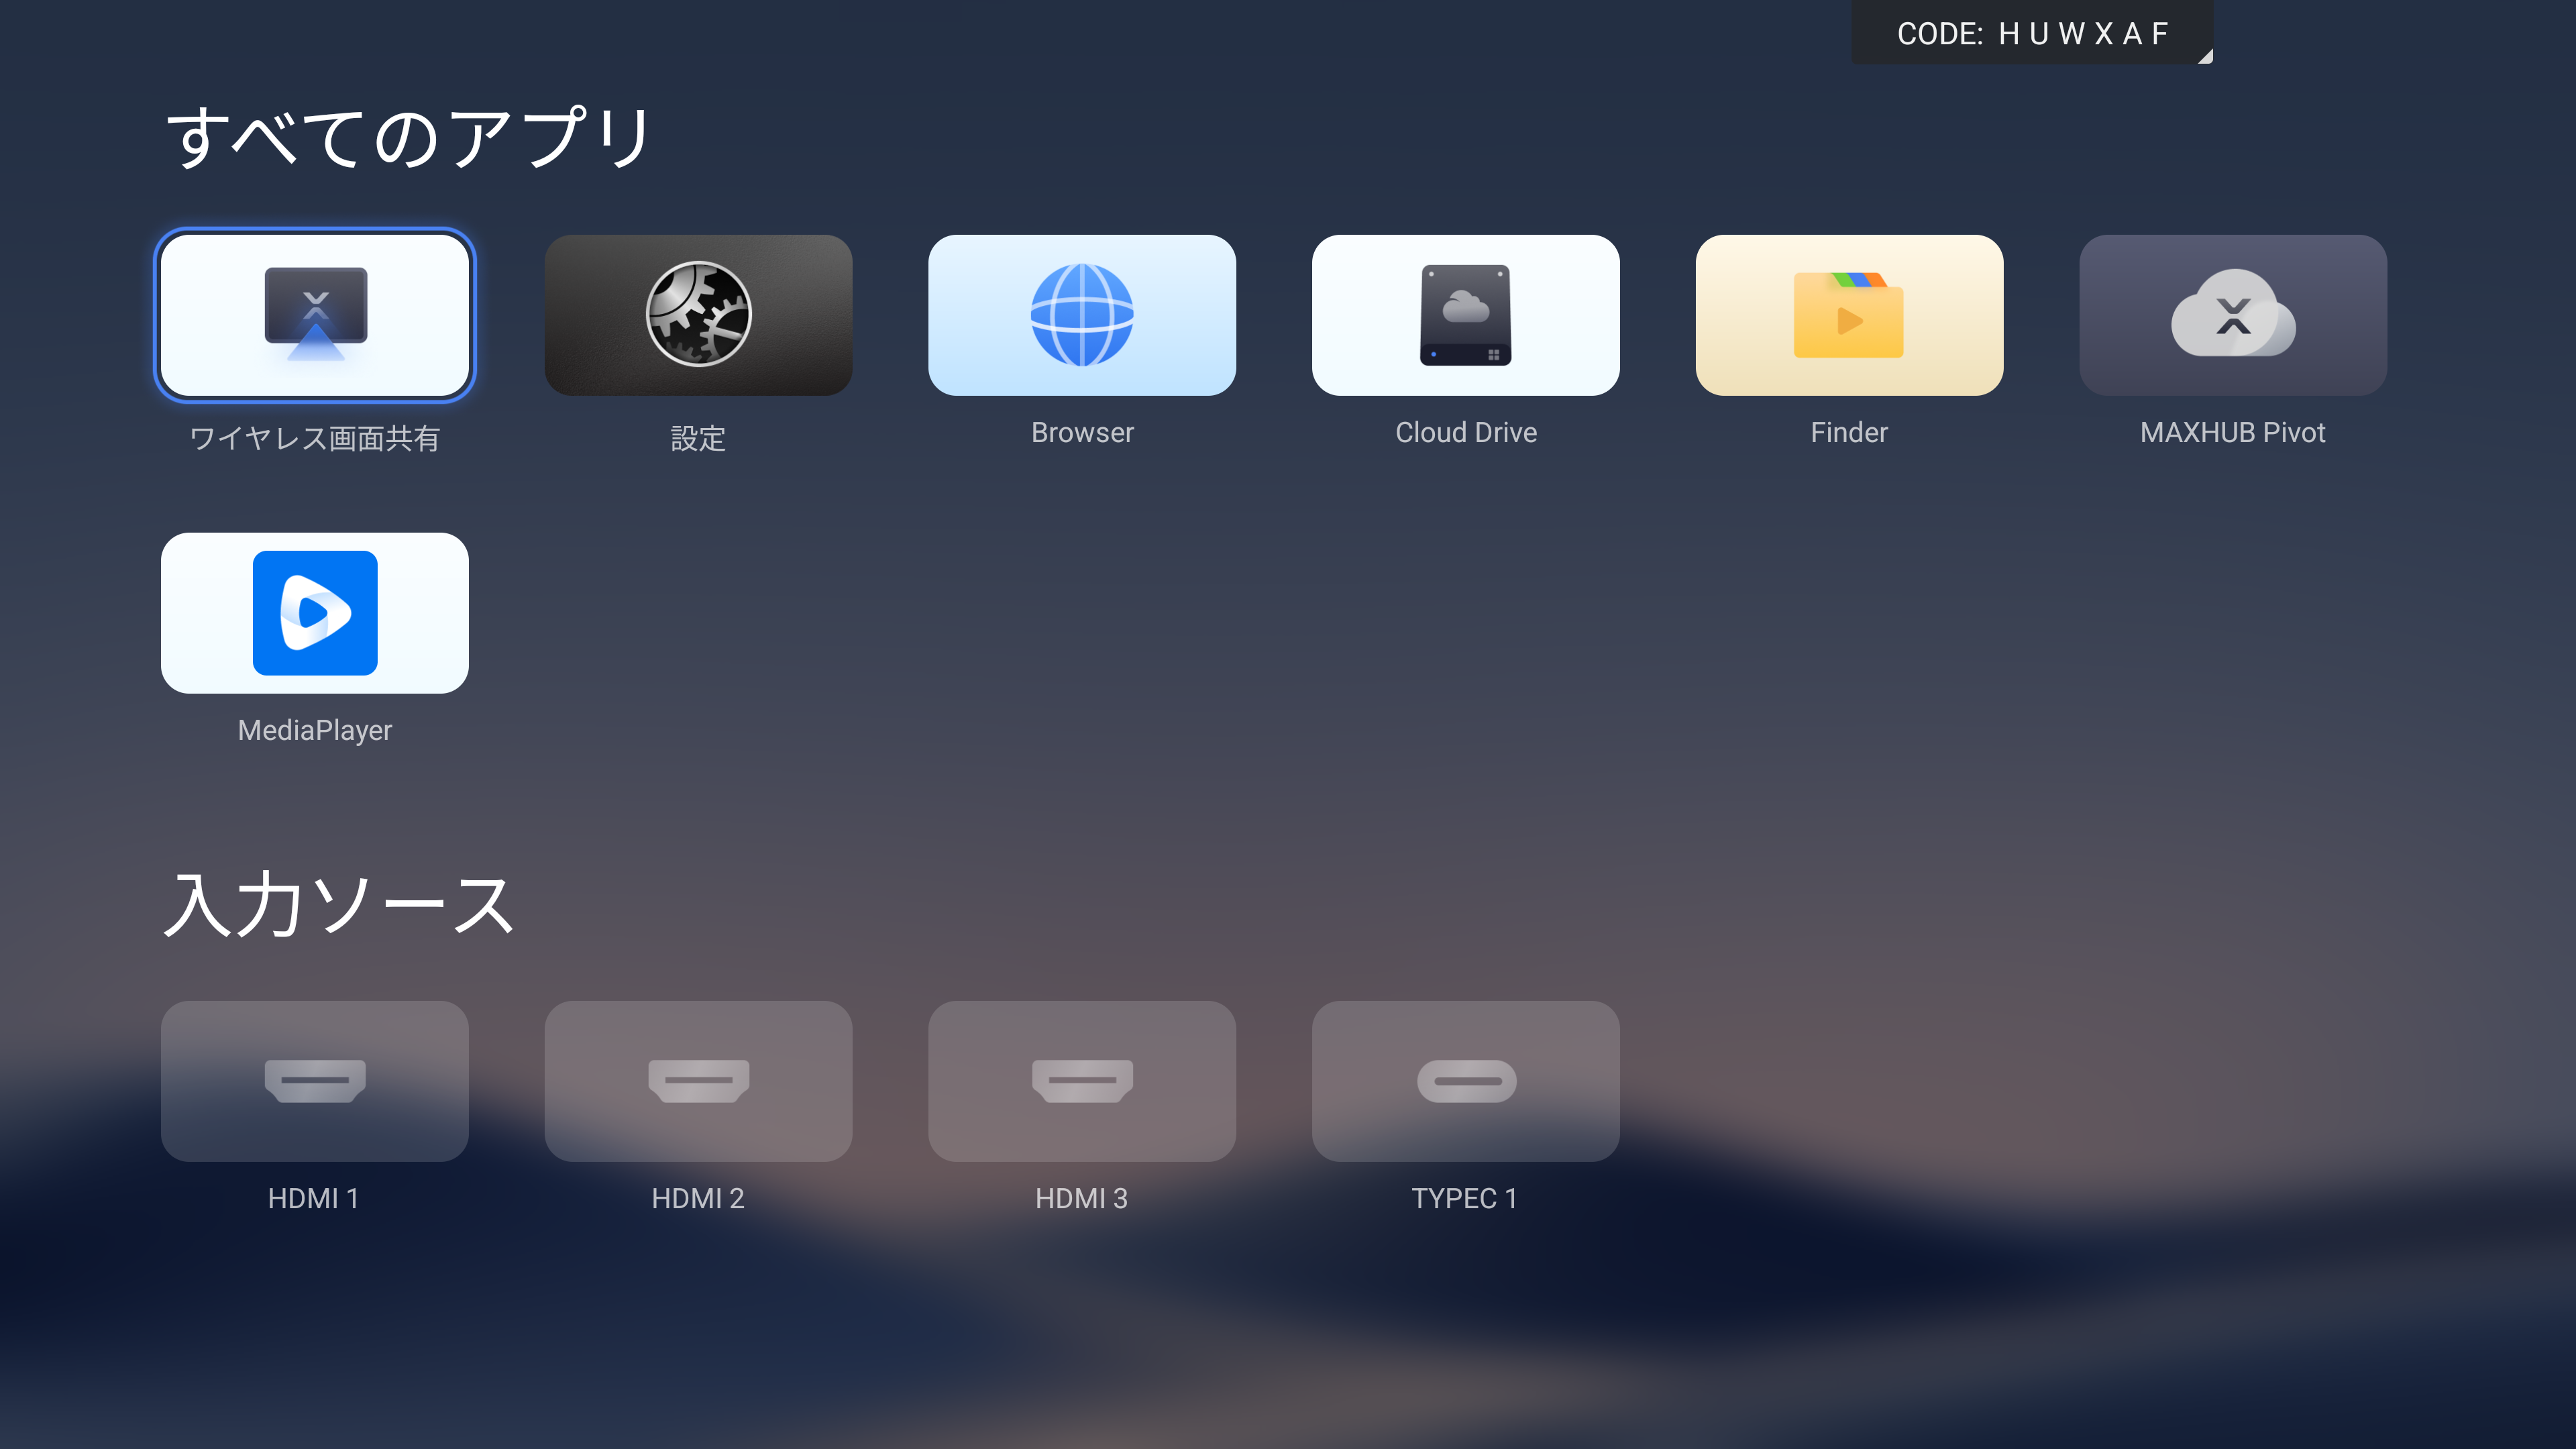
Task: Click the Cloud Drive label text
Action: 1465,432
